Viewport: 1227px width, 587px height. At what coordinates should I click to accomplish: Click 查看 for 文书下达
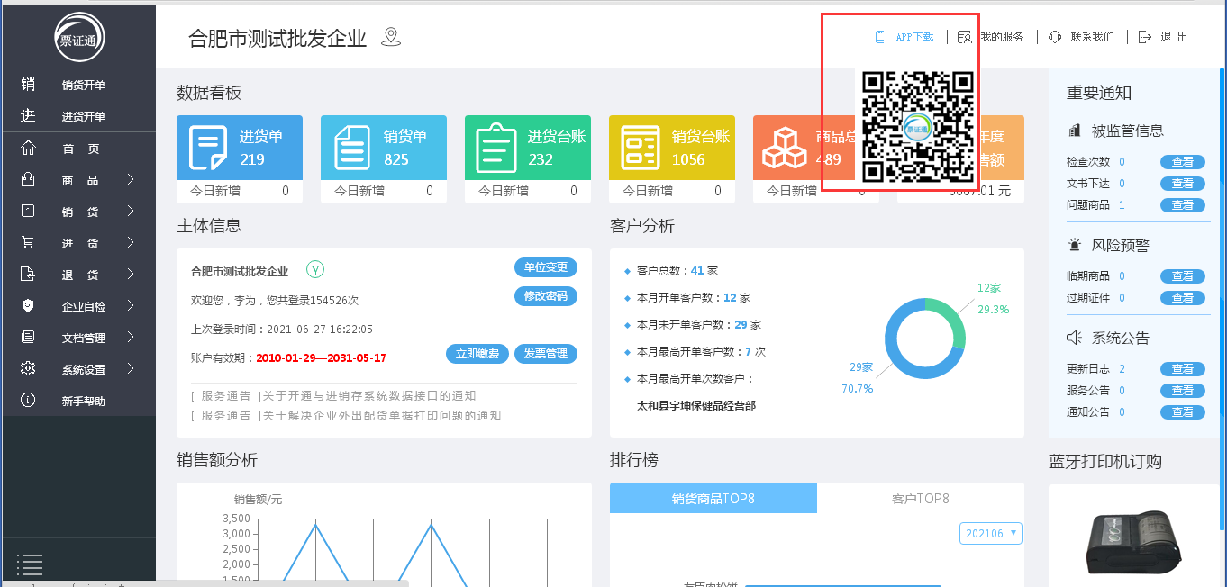click(1183, 184)
